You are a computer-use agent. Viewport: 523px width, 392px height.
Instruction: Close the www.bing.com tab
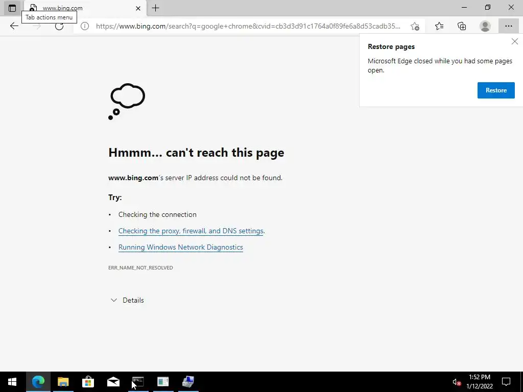(x=138, y=8)
